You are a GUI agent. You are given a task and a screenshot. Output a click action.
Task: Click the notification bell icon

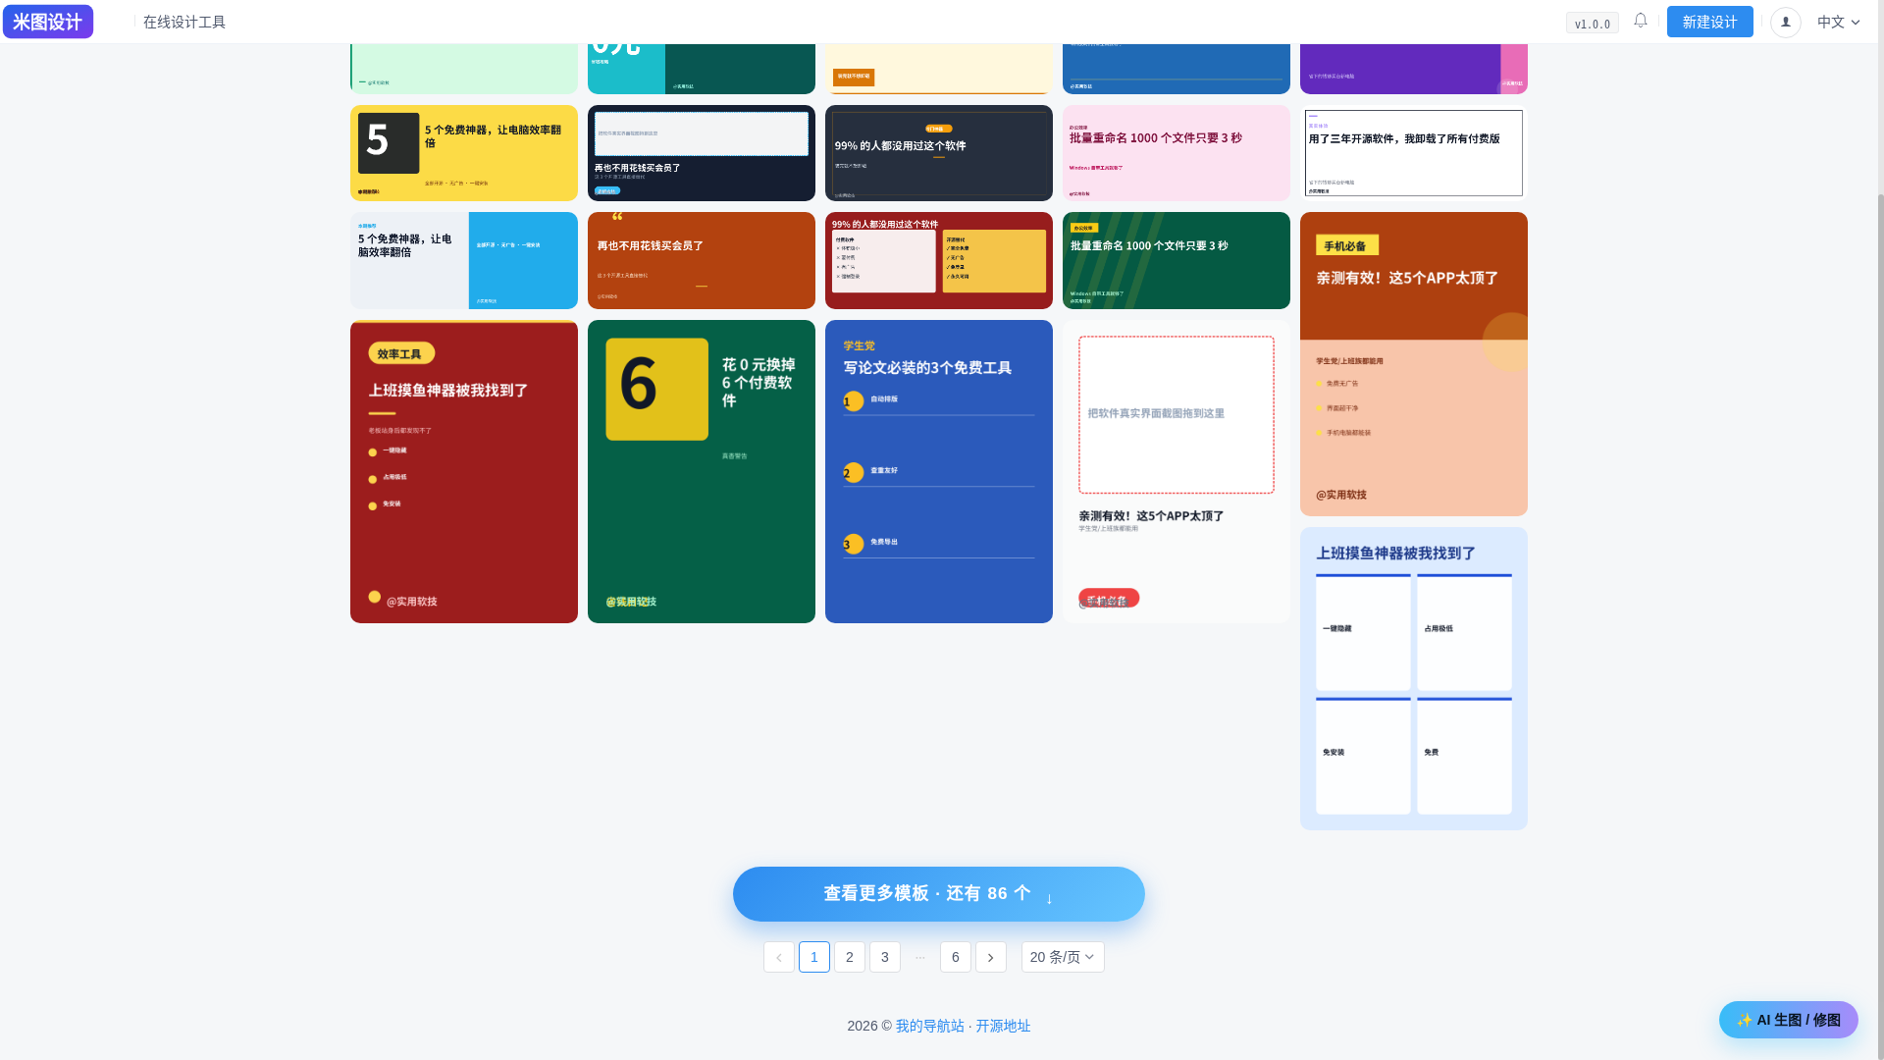tap(1641, 21)
